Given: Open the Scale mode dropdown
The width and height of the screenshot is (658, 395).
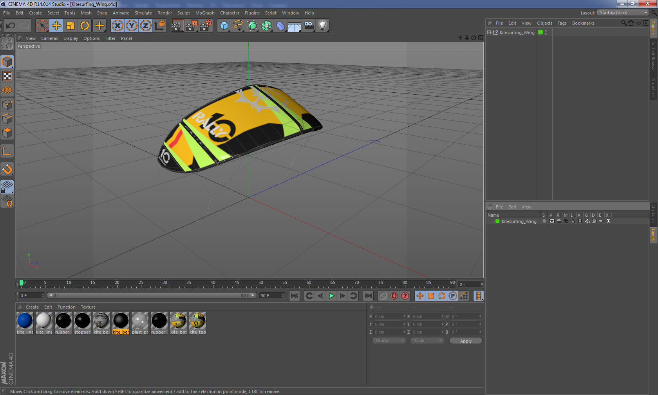Looking at the screenshot, I should (x=427, y=341).
